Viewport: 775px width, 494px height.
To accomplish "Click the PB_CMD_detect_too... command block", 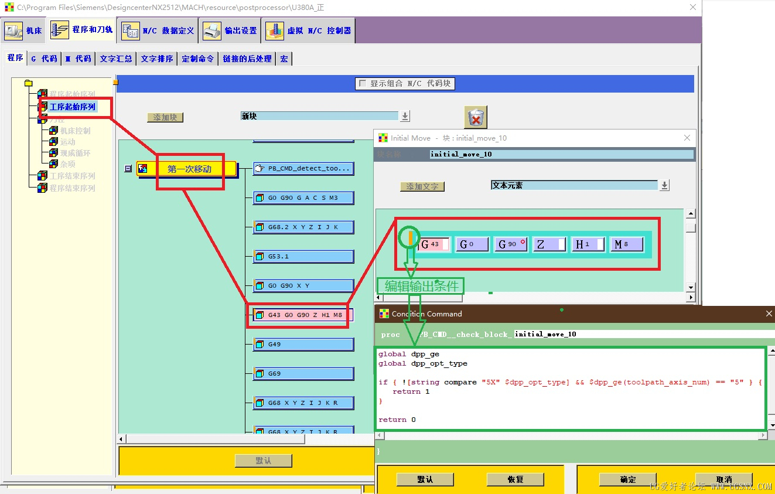I will pyautogui.click(x=303, y=169).
